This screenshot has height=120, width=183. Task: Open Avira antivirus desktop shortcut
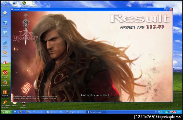click(5, 74)
